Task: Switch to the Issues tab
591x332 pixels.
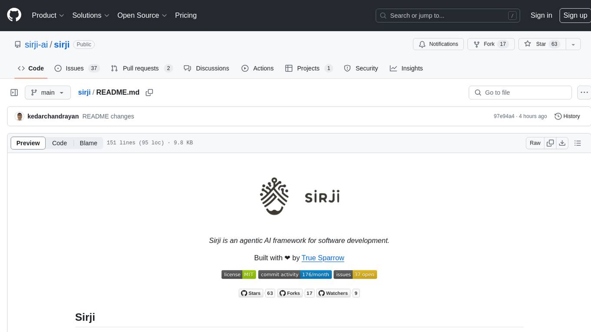Action: coord(77,68)
